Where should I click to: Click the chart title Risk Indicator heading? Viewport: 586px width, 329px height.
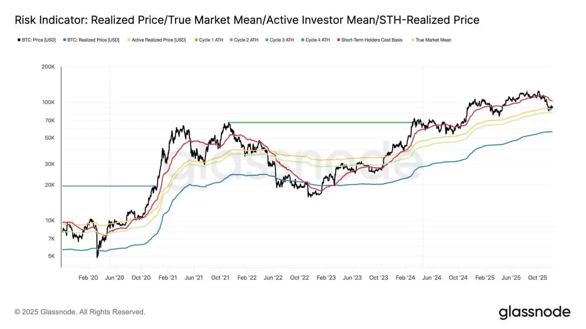point(247,20)
